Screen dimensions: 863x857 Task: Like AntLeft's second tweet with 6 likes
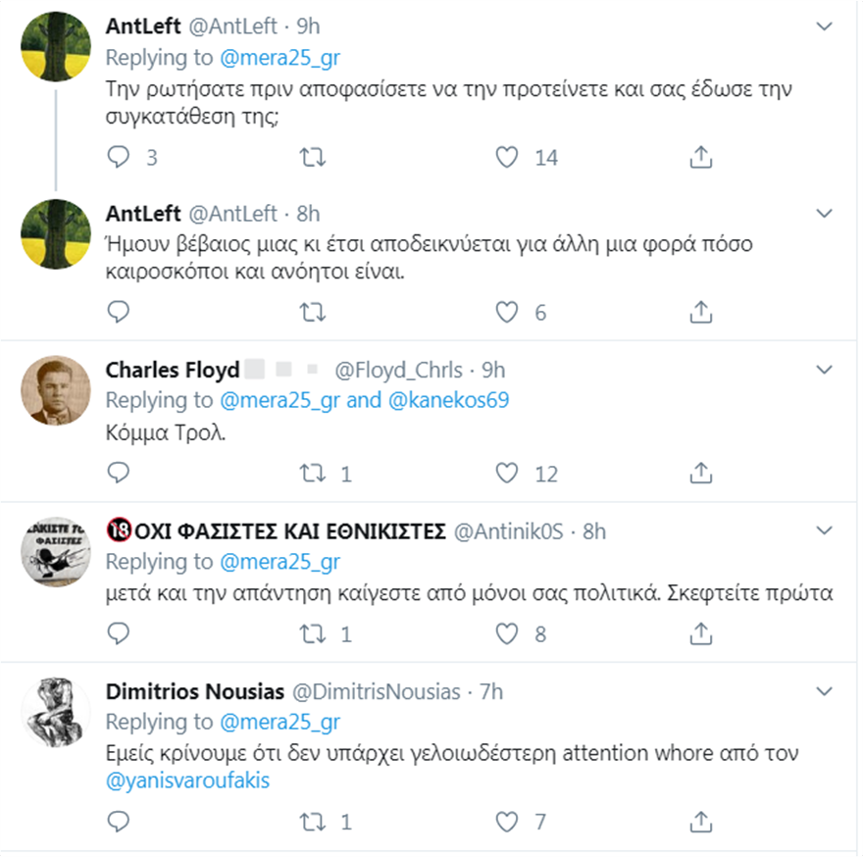coord(506,312)
